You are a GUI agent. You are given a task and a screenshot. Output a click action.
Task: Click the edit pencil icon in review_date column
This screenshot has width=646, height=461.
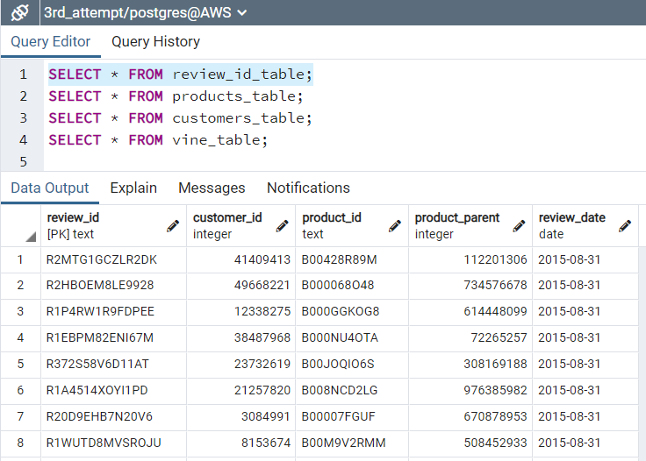[x=625, y=225]
